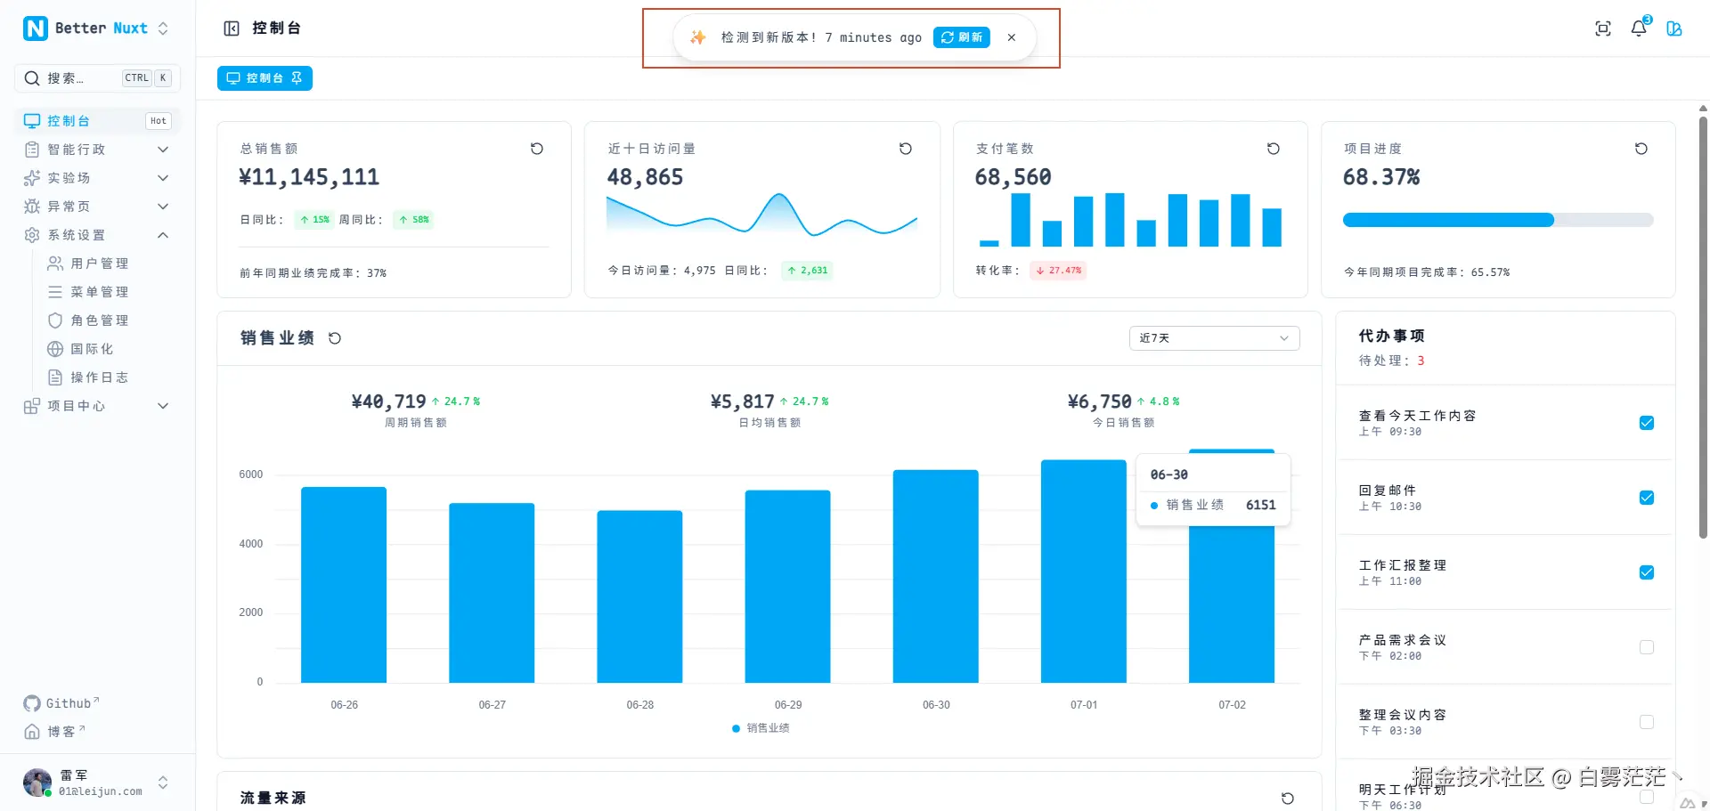Click the 操作日志 document icon

click(x=55, y=377)
